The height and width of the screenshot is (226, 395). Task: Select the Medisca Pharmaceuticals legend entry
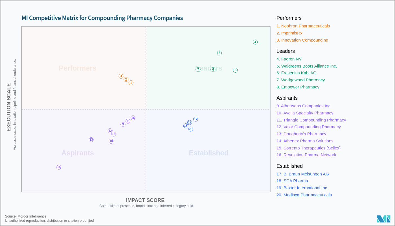tap(304, 195)
